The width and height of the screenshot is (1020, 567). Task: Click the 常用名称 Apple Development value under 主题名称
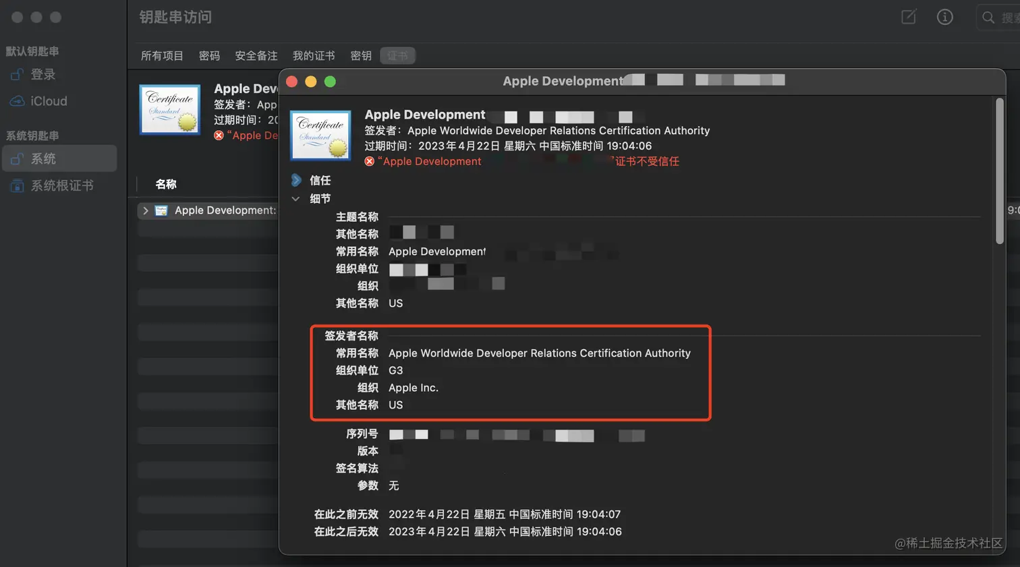point(437,251)
